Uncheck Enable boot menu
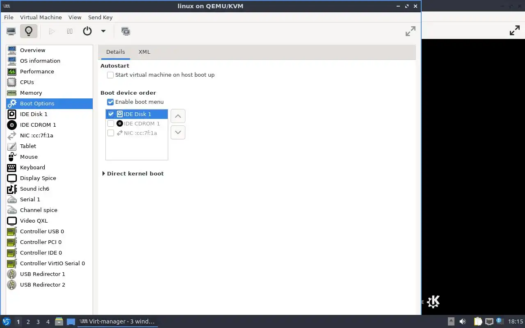525x328 pixels. click(110, 102)
